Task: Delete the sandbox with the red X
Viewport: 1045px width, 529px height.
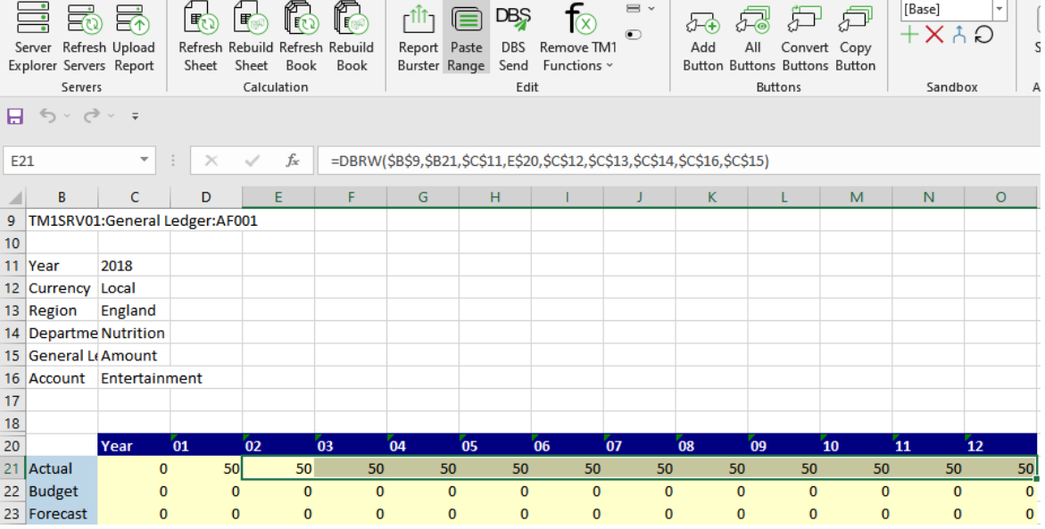Action: pos(934,35)
